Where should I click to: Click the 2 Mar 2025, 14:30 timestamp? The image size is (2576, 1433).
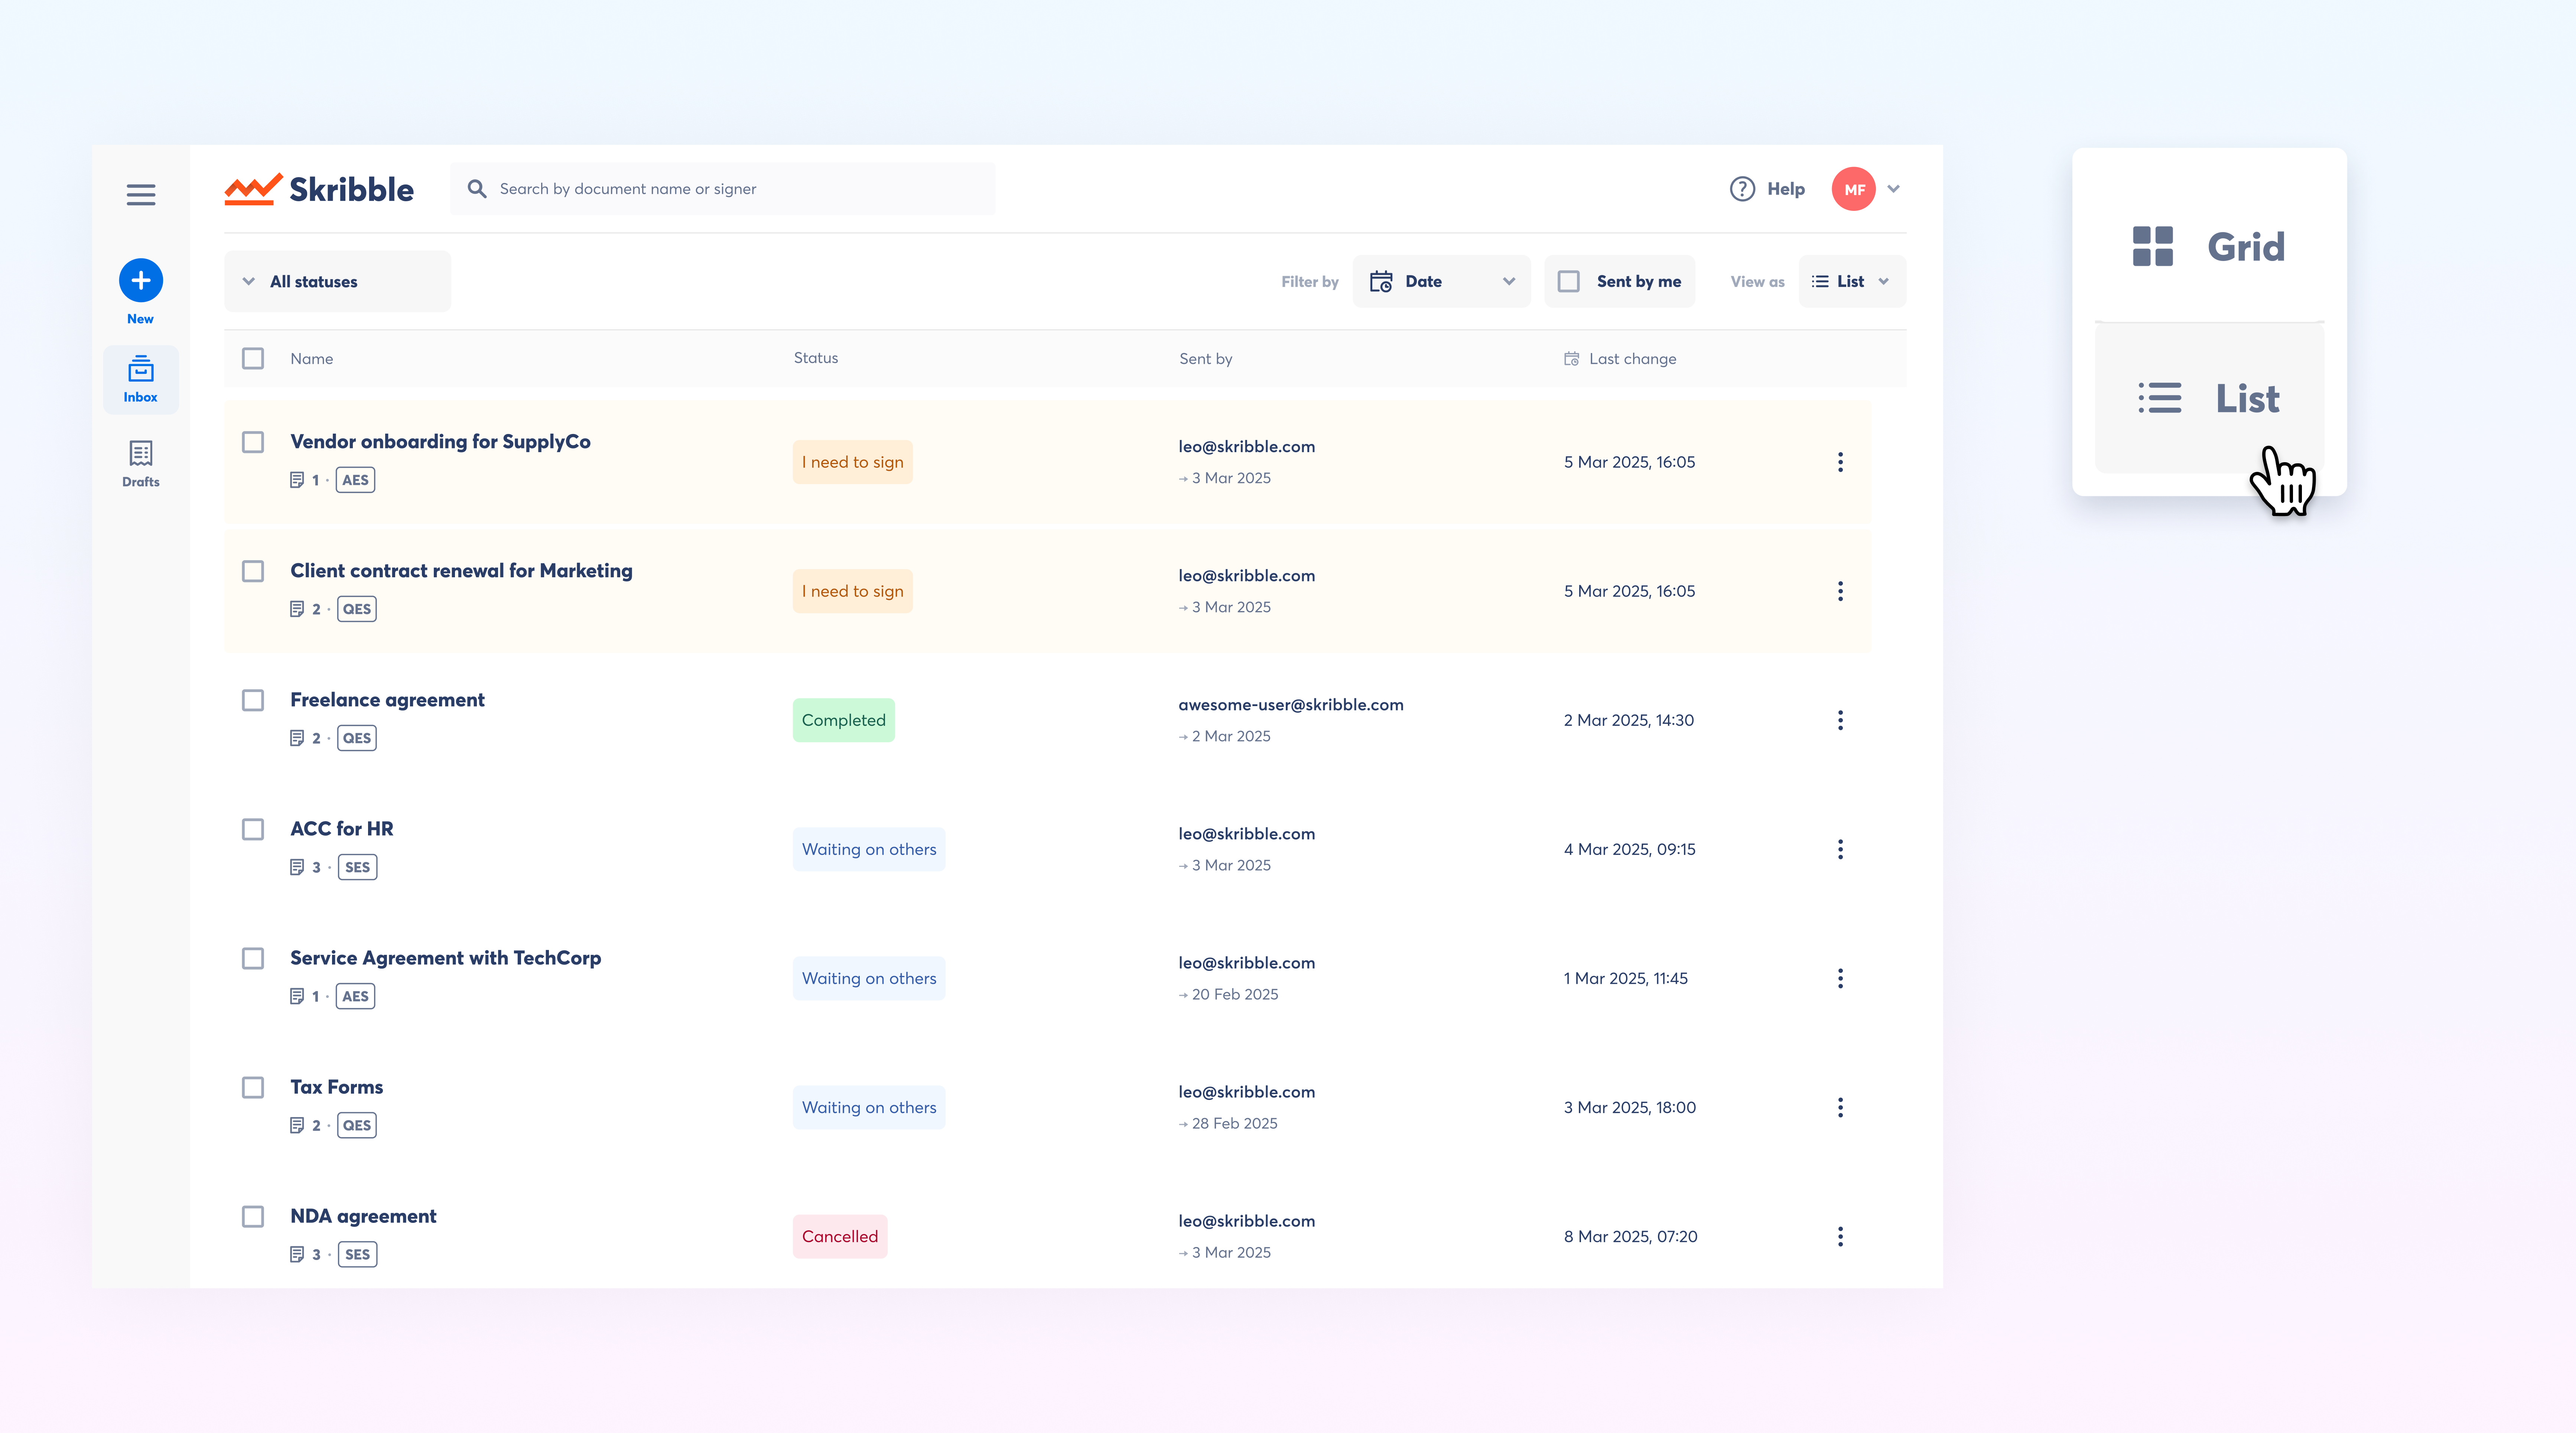(1629, 721)
